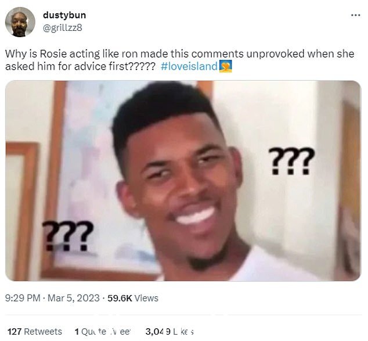The height and width of the screenshot is (341, 368).
Task: Open the three-dot more options menu
Action: click(355, 16)
